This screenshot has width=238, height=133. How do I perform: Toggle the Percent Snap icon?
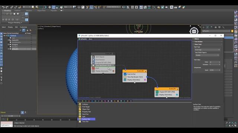coord(96,7)
